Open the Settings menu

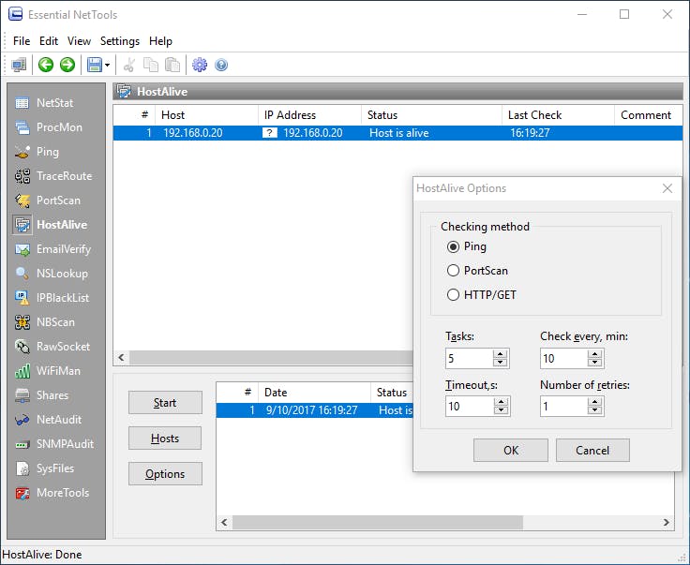pyautogui.click(x=120, y=41)
